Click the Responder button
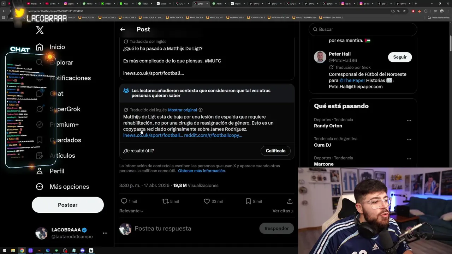This screenshot has width=452, height=254. (x=276, y=229)
